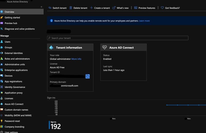Click the Password reset key icon
206x133 pixels.
click(x=2, y=121)
